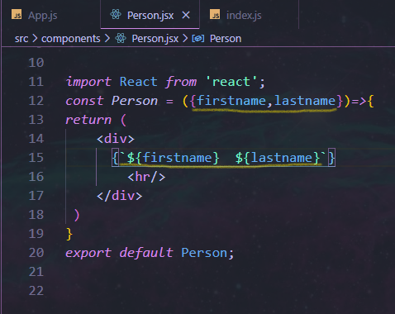The image size is (395, 314).
Task: Click the JS icon on App.js tab
Action: [x=17, y=14]
